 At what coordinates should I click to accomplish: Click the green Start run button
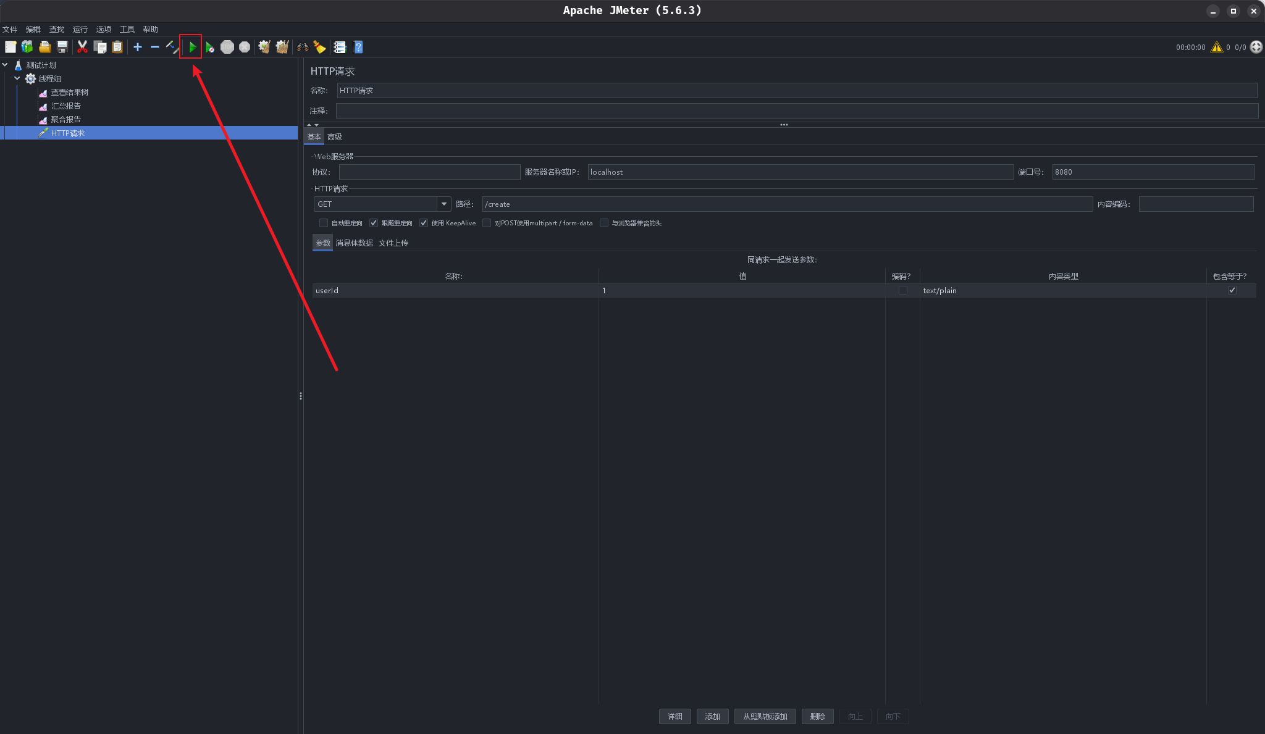(192, 47)
